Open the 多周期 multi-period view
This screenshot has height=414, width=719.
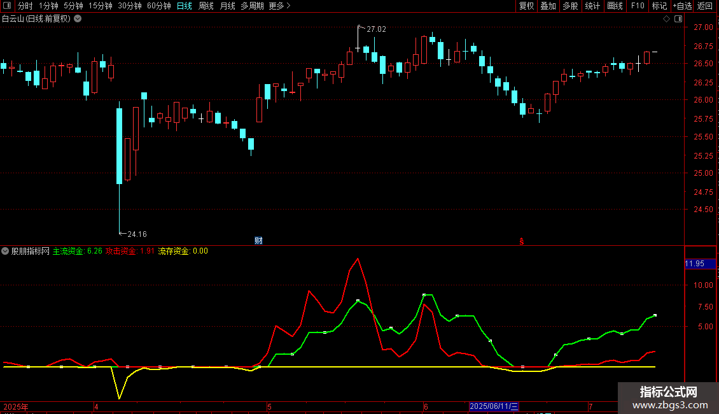[252, 6]
